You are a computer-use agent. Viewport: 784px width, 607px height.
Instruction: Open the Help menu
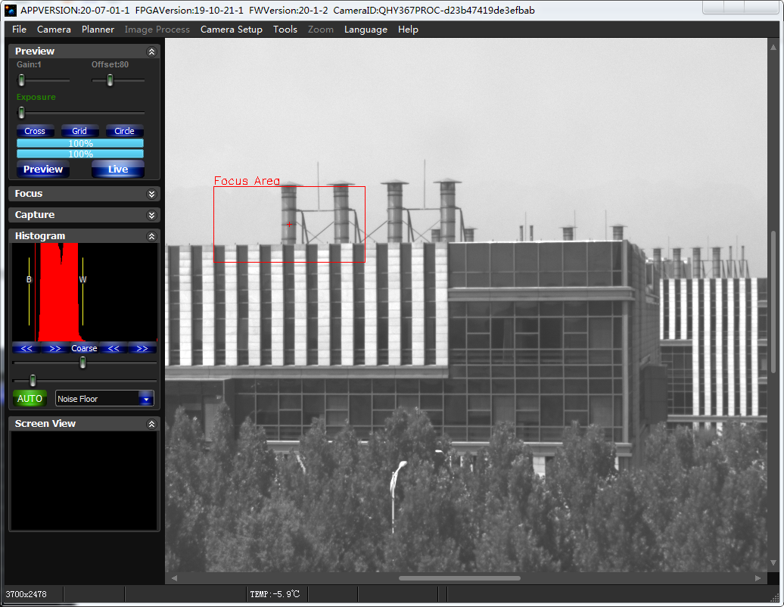[408, 30]
